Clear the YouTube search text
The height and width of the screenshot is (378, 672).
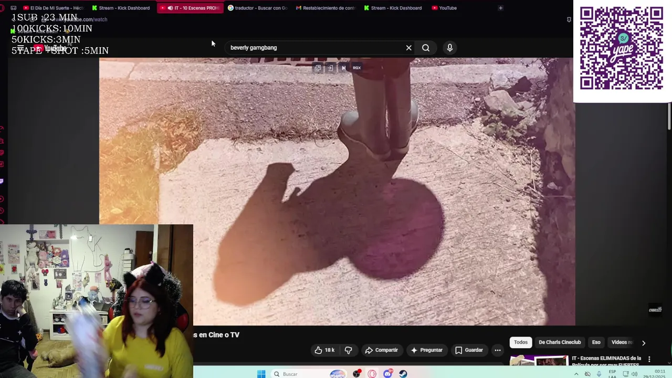tap(408, 48)
